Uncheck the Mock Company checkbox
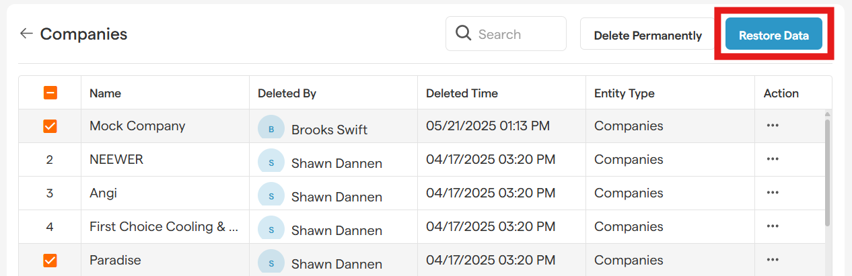Viewport: 852px width, 276px height. click(50, 126)
